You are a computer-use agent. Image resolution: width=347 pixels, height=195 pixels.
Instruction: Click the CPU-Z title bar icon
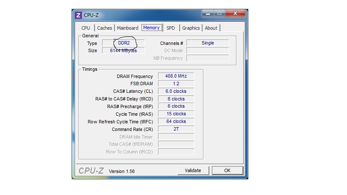[78, 15]
